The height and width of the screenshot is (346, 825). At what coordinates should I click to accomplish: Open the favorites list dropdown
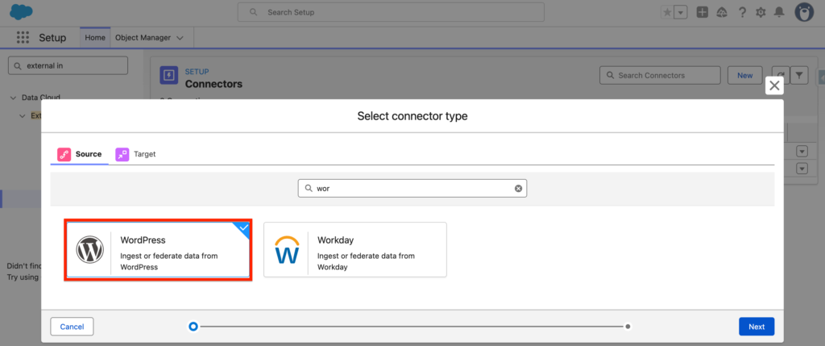[681, 12]
